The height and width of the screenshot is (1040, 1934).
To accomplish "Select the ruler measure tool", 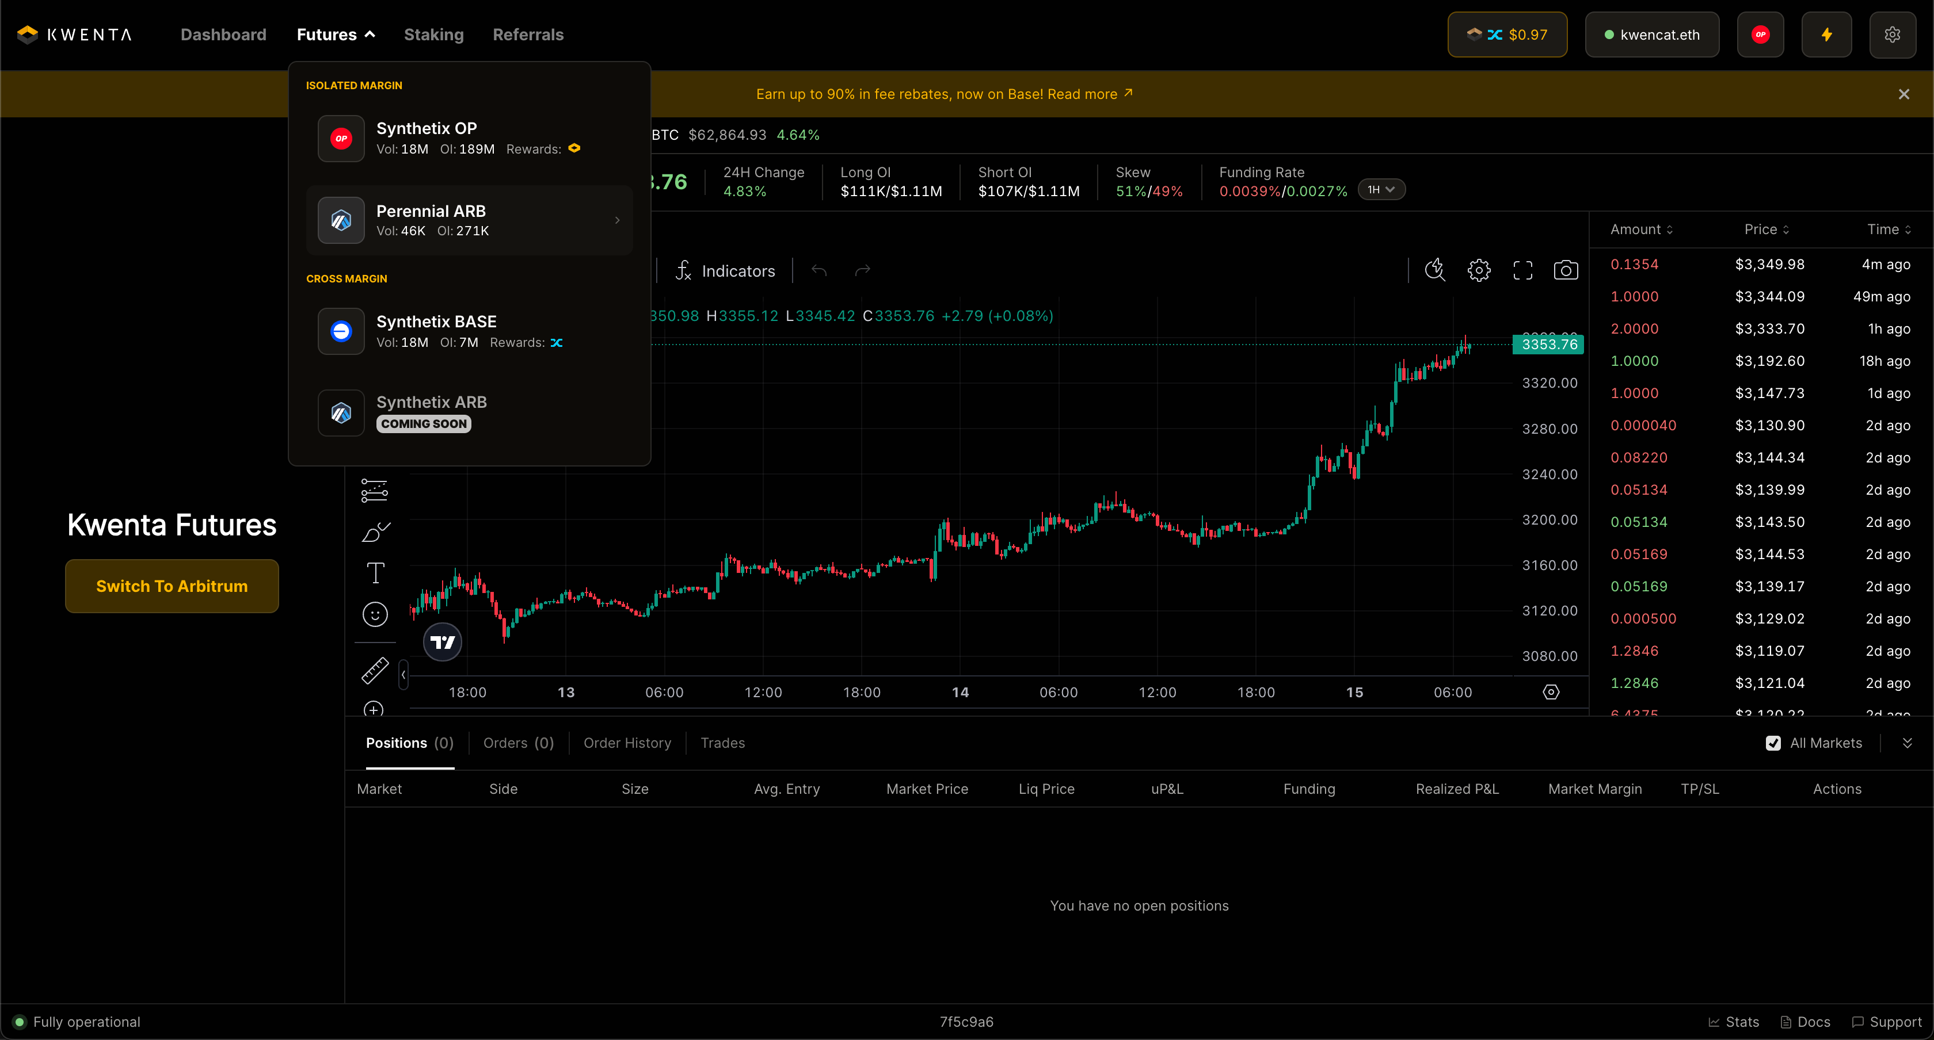I will click(375, 670).
